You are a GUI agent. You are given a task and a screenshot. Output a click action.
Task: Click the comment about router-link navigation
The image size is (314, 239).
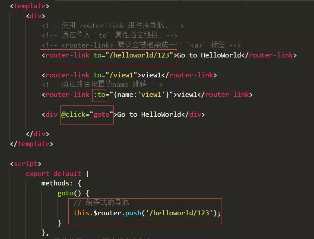113,25
